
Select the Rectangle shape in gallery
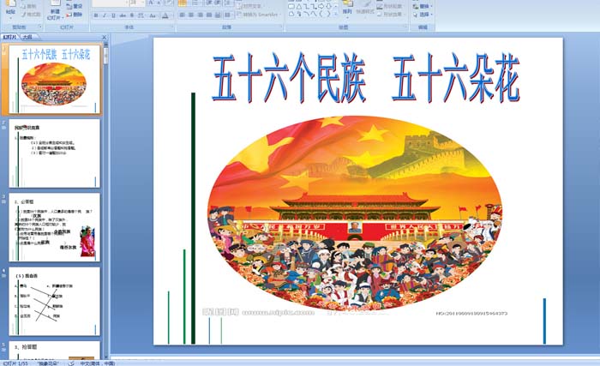point(291,7)
